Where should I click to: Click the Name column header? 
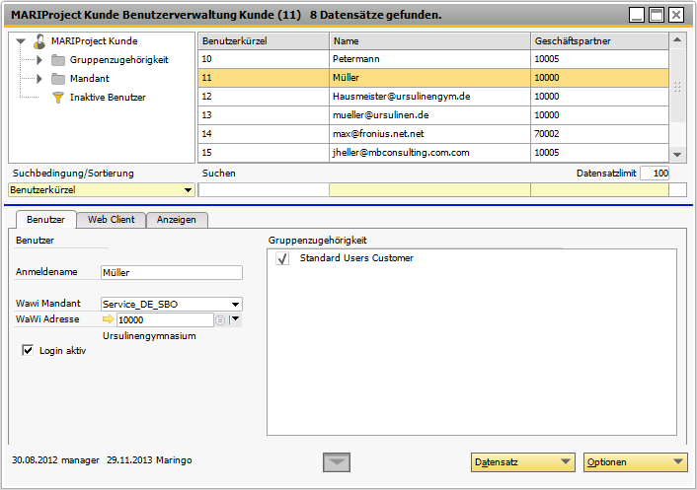429,40
